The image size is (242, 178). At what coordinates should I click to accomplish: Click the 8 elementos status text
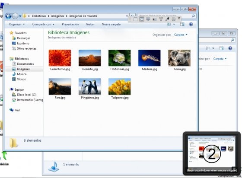(32, 140)
